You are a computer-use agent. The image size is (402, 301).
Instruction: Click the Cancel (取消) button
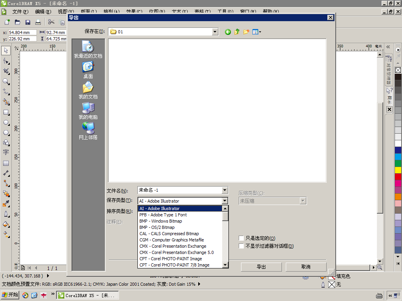tap(306, 267)
